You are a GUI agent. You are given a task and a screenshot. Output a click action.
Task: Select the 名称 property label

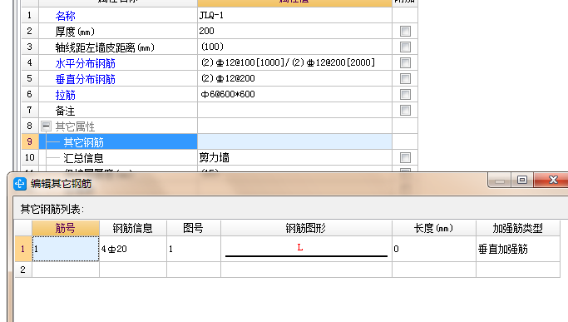[x=65, y=16]
